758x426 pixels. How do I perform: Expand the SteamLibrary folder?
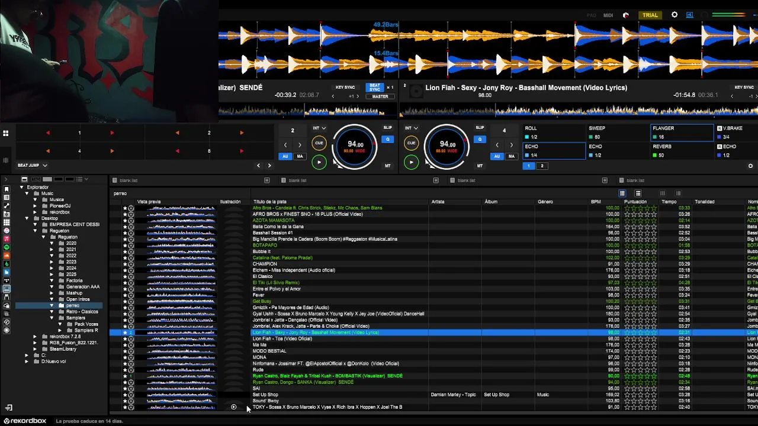click(x=35, y=349)
